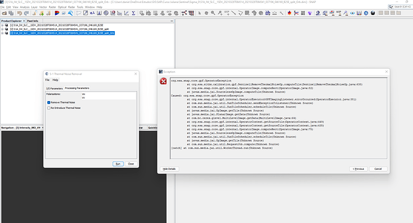Tick the Re-Introduce Thermal Noise checkbox
This screenshot has height=223, width=413.
[x=48, y=108]
